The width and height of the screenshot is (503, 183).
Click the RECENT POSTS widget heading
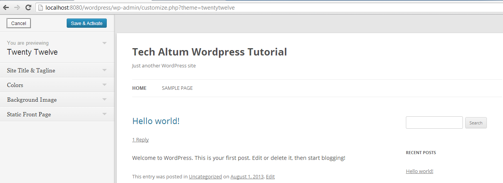(421, 153)
